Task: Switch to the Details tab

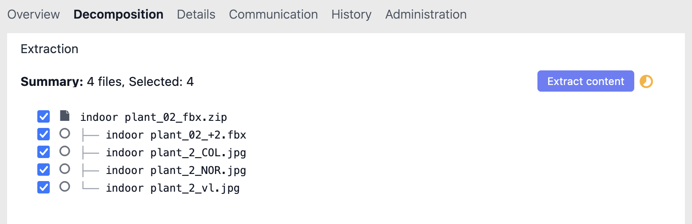Action: (196, 15)
